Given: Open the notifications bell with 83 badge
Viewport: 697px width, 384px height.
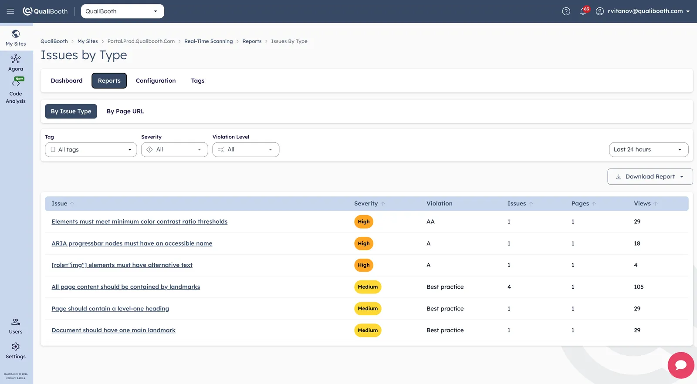Looking at the screenshot, I should [x=583, y=11].
